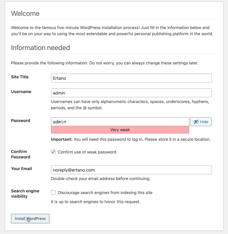
Task: Click the "Discourage search engines from indexing" label text
Action: (105, 193)
